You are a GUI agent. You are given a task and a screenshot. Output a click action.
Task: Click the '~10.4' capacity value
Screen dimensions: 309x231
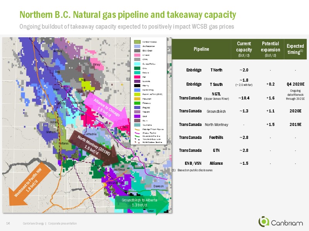pyautogui.click(x=244, y=98)
